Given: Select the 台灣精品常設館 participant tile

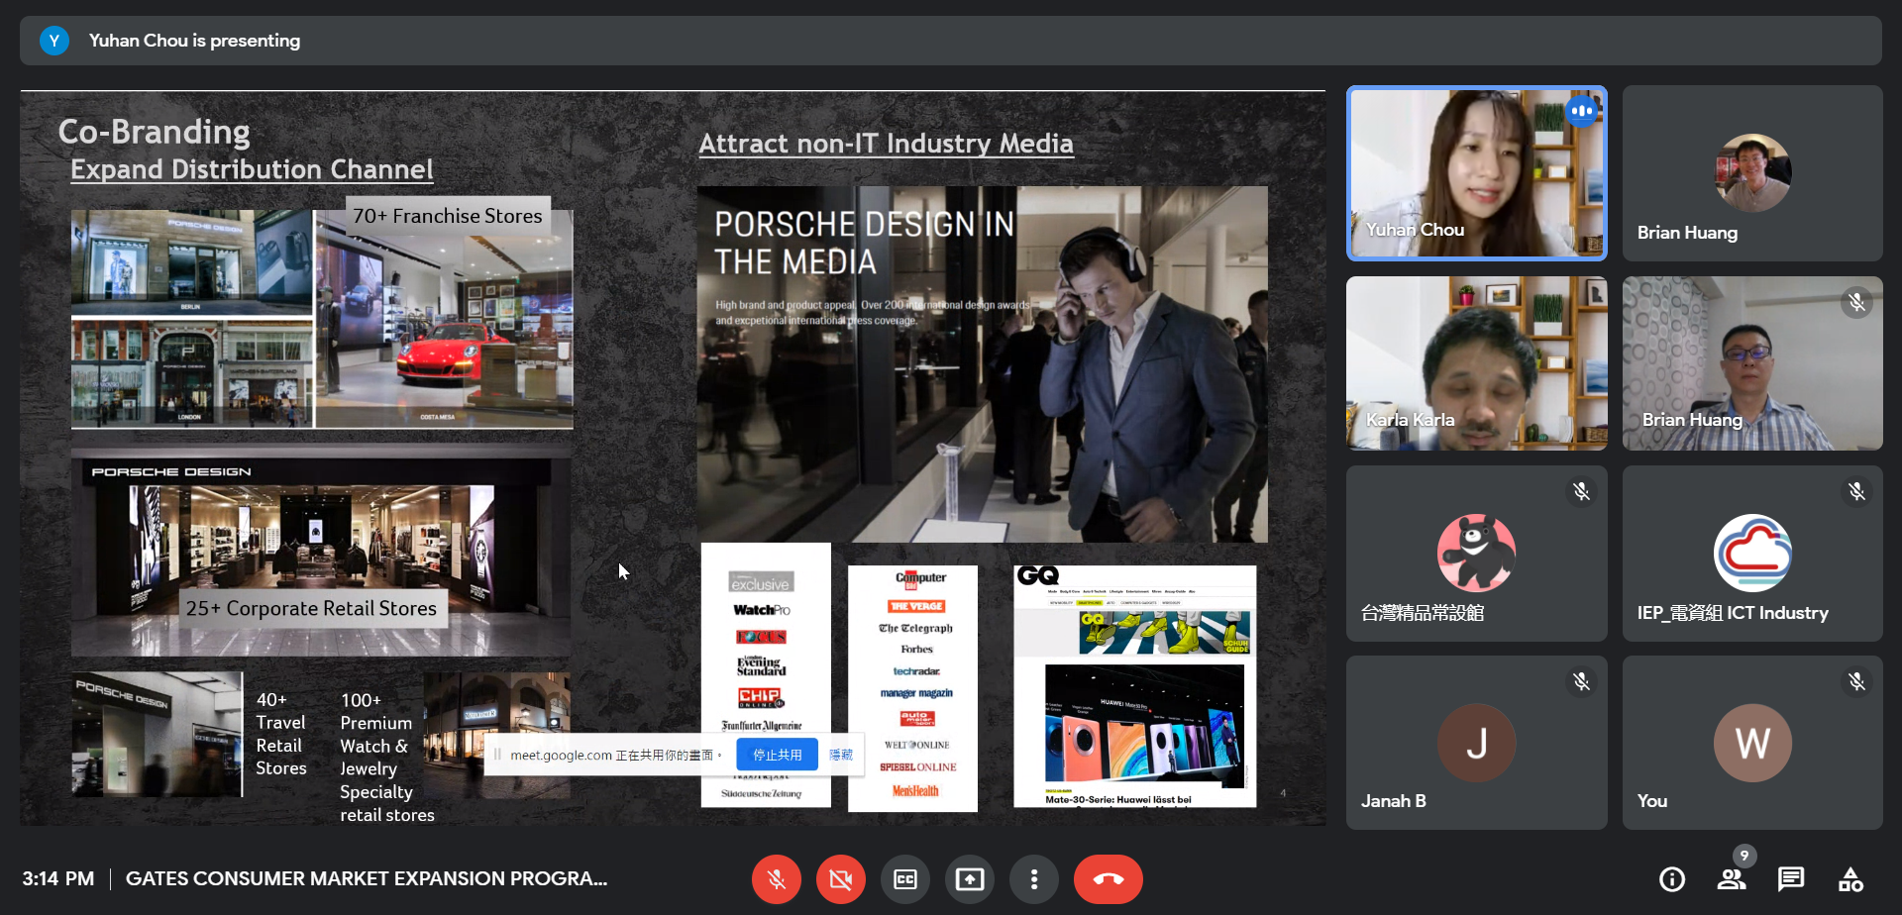Looking at the screenshot, I should [x=1476, y=554].
